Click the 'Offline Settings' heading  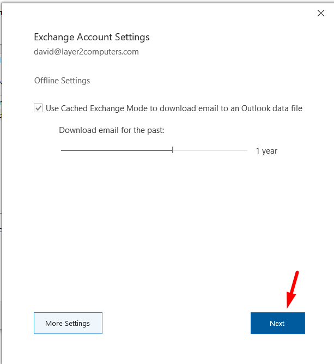(x=62, y=81)
